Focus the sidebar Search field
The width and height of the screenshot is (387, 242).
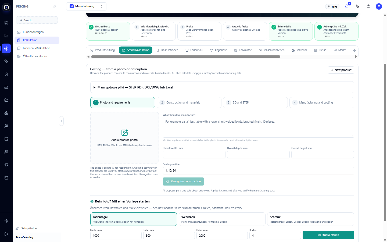pyautogui.click(x=37, y=20)
